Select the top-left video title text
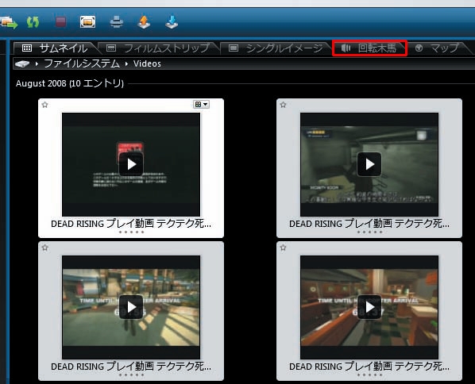This screenshot has height=384, width=475. [131, 224]
